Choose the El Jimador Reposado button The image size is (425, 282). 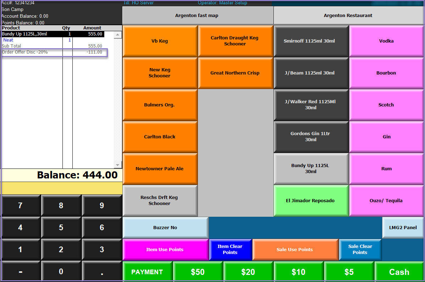click(x=311, y=201)
